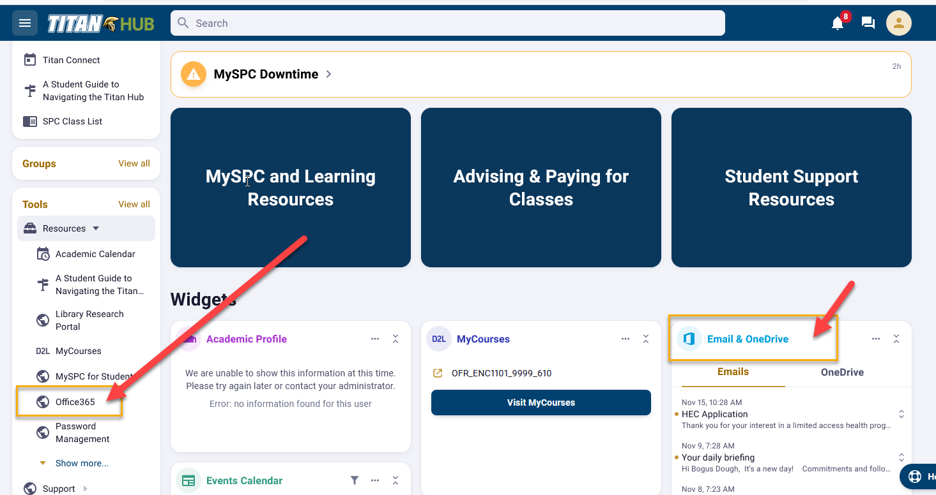Open the profile avatar menu
Image resolution: width=936 pixels, height=495 pixels.
click(898, 22)
